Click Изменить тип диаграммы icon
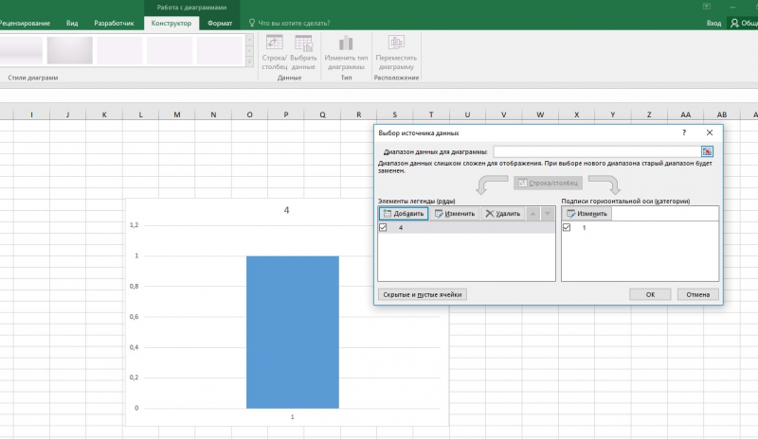This screenshot has width=758, height=439. pos(346,43)
